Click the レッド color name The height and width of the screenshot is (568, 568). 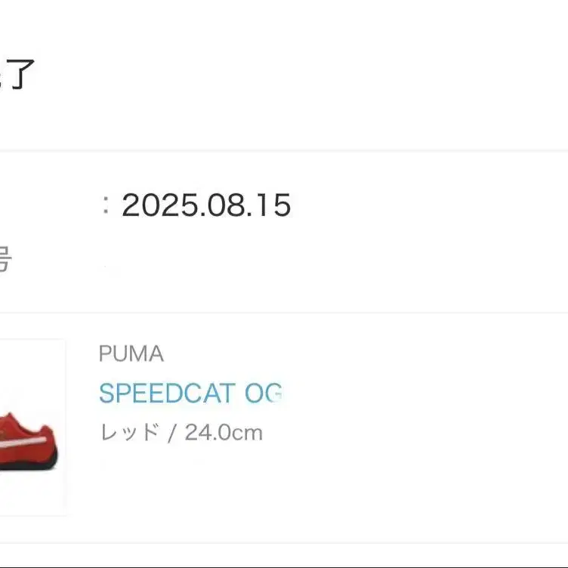click(x=129, y=432)
